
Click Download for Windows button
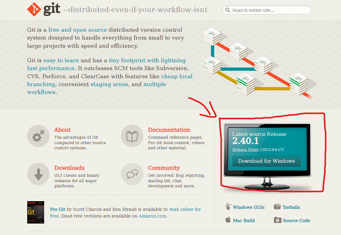(x=266, y=161)
